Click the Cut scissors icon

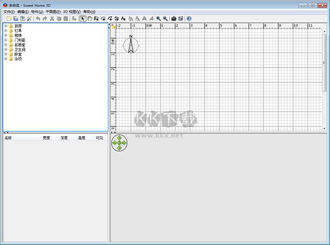[x=52, y=18]
